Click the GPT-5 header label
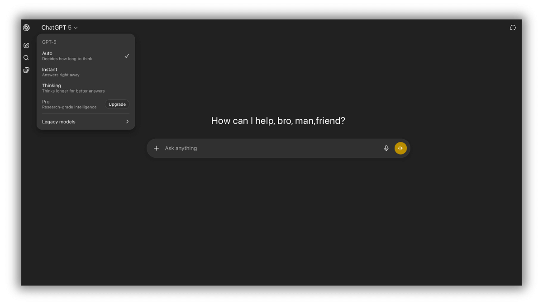543x305 pixels. pyautogui.click(x=49, y=42)
